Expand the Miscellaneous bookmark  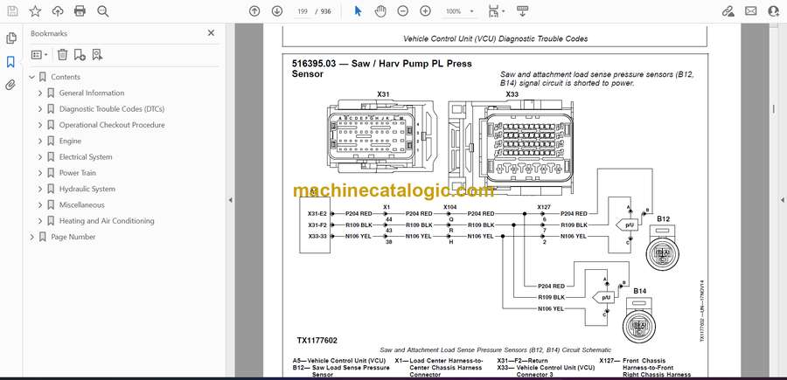40,205
